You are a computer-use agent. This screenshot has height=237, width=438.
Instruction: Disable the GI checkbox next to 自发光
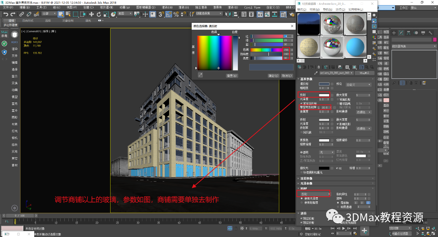coord(337,168)
